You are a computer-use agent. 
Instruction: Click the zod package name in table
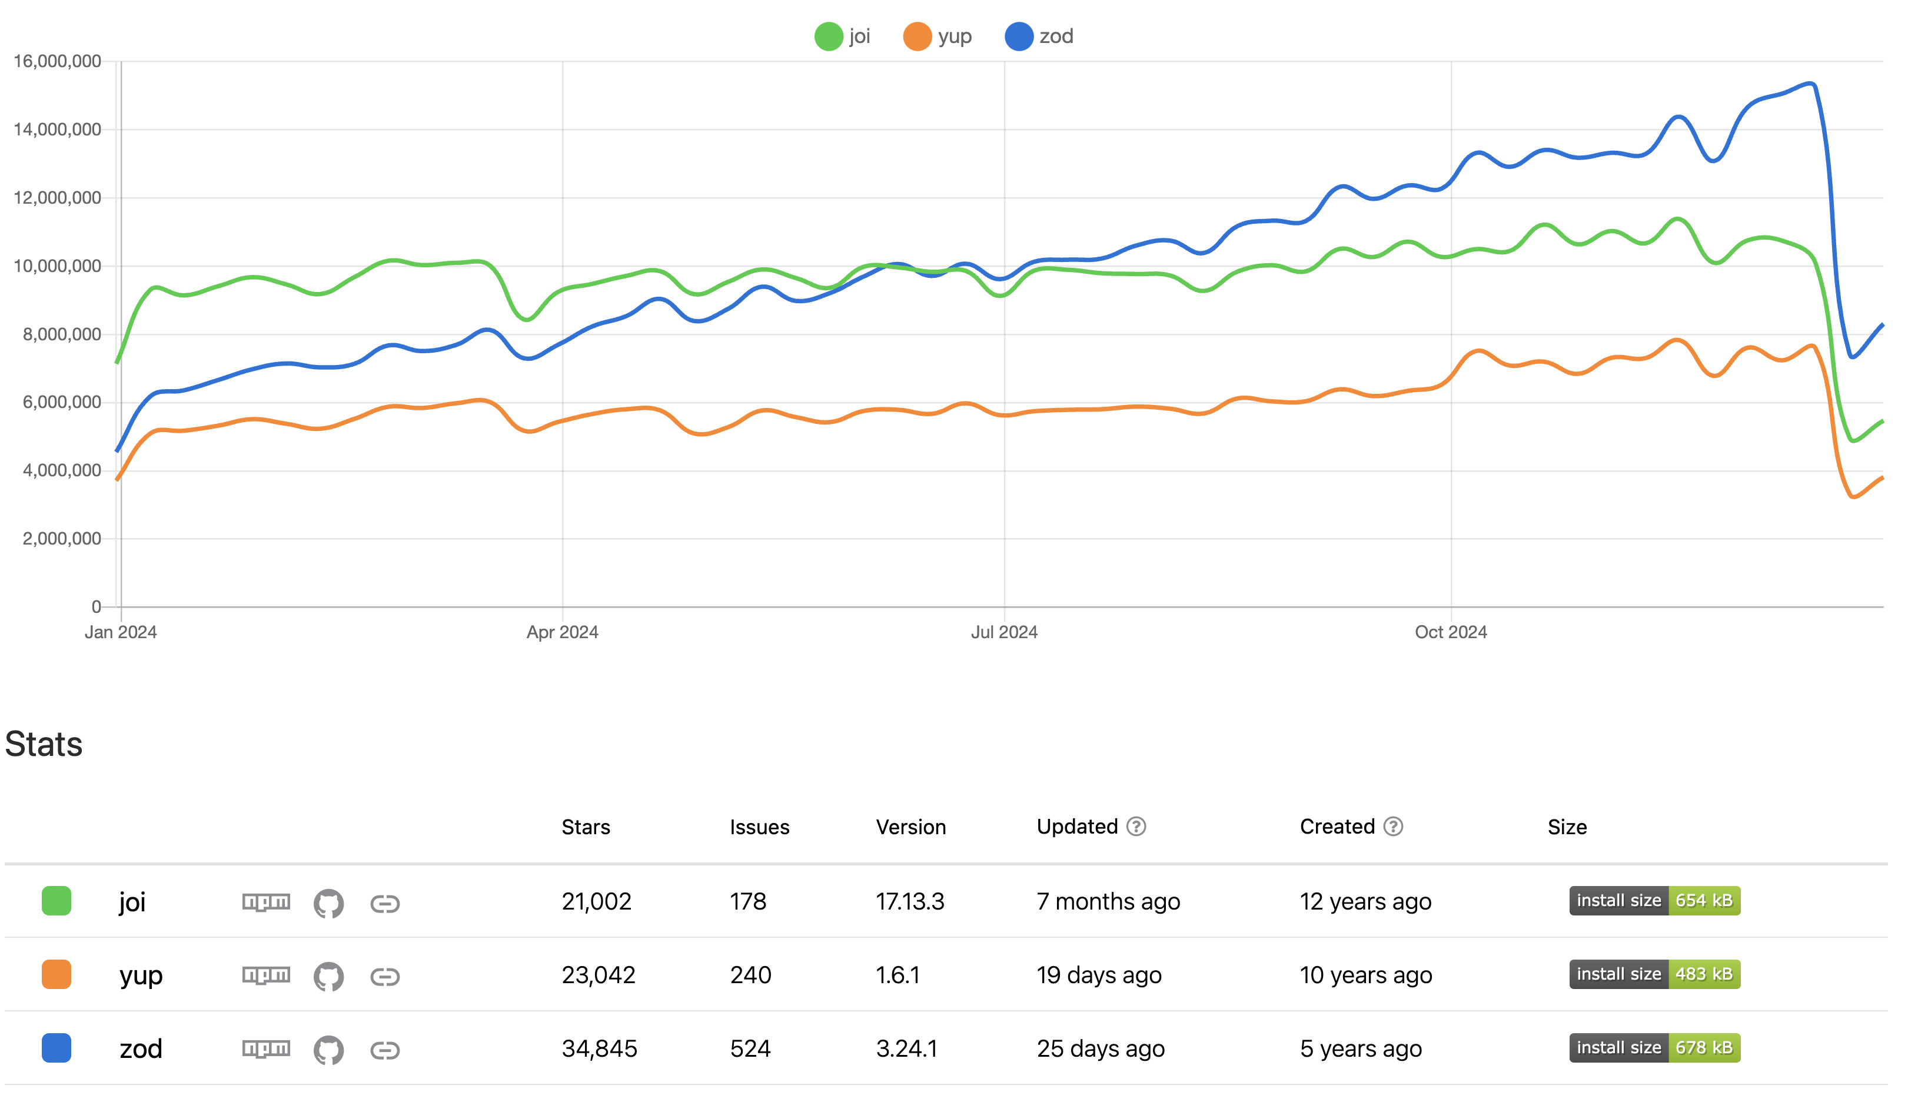[141, 1048]
